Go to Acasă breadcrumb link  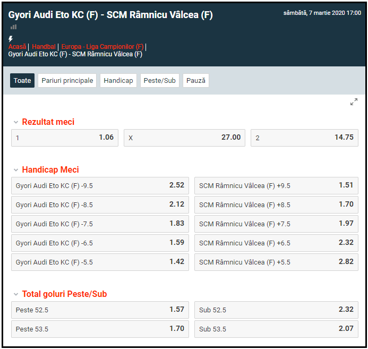click(17, 47)
